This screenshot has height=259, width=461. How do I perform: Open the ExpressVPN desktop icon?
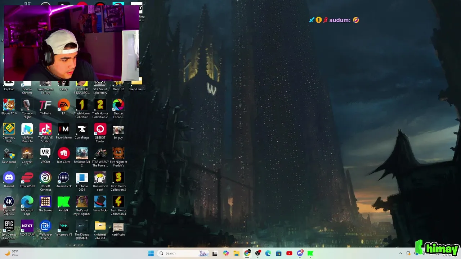pos(27,178)
